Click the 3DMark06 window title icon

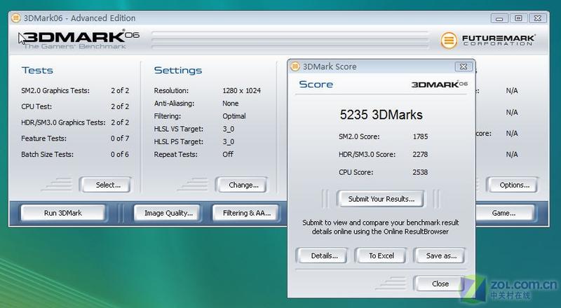15,18
